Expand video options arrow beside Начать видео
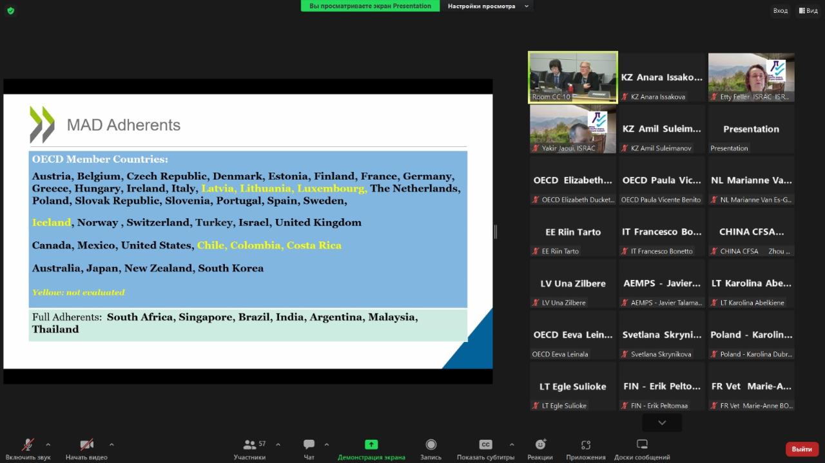This screenshot has width=825, height=463. coord(112,444)
